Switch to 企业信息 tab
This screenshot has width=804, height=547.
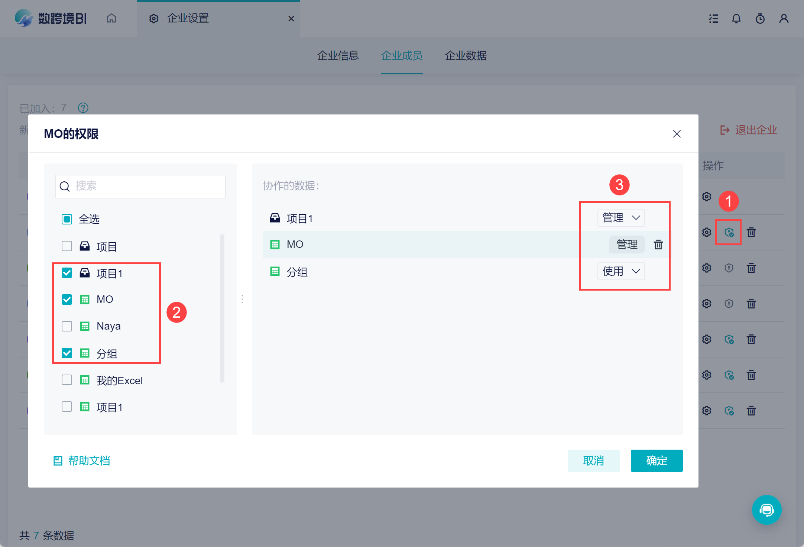(x=338, y=56)
